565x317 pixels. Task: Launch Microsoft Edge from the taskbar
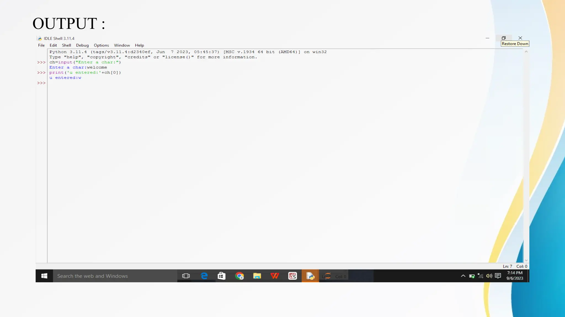pyautogui.click(x=204, y=276)
